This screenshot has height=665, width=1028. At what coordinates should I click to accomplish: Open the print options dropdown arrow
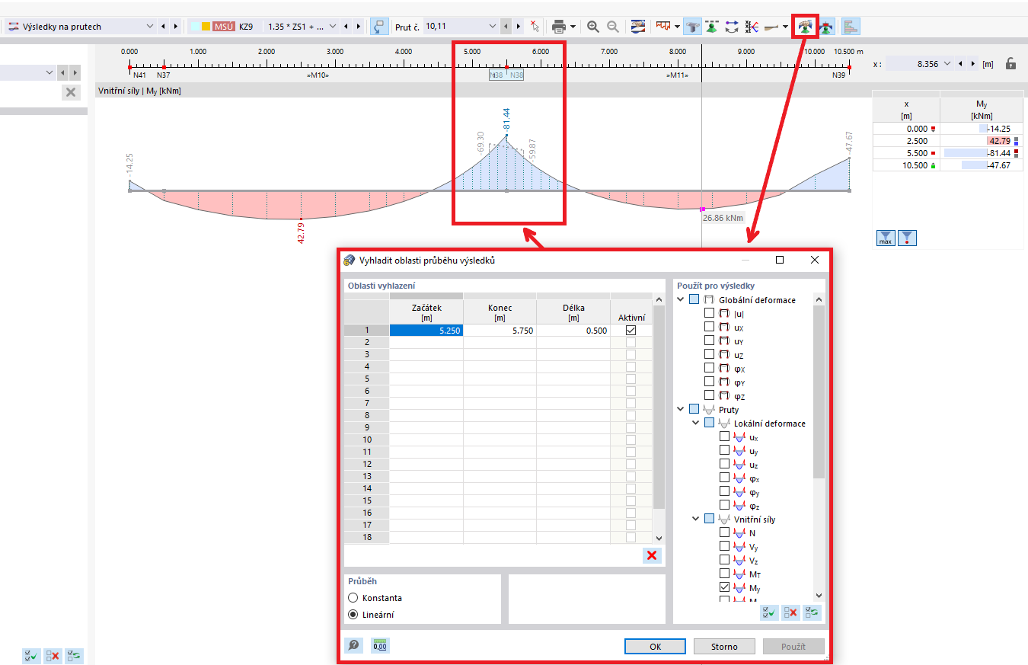coord(573,27)
